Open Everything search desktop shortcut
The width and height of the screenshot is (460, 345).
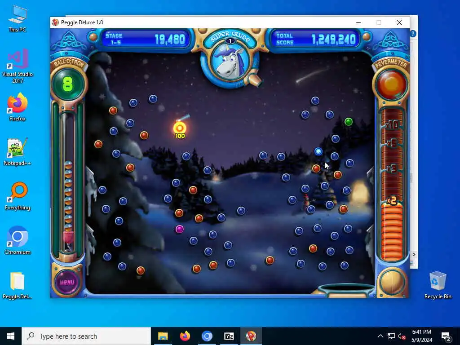[x=18, y=196]
